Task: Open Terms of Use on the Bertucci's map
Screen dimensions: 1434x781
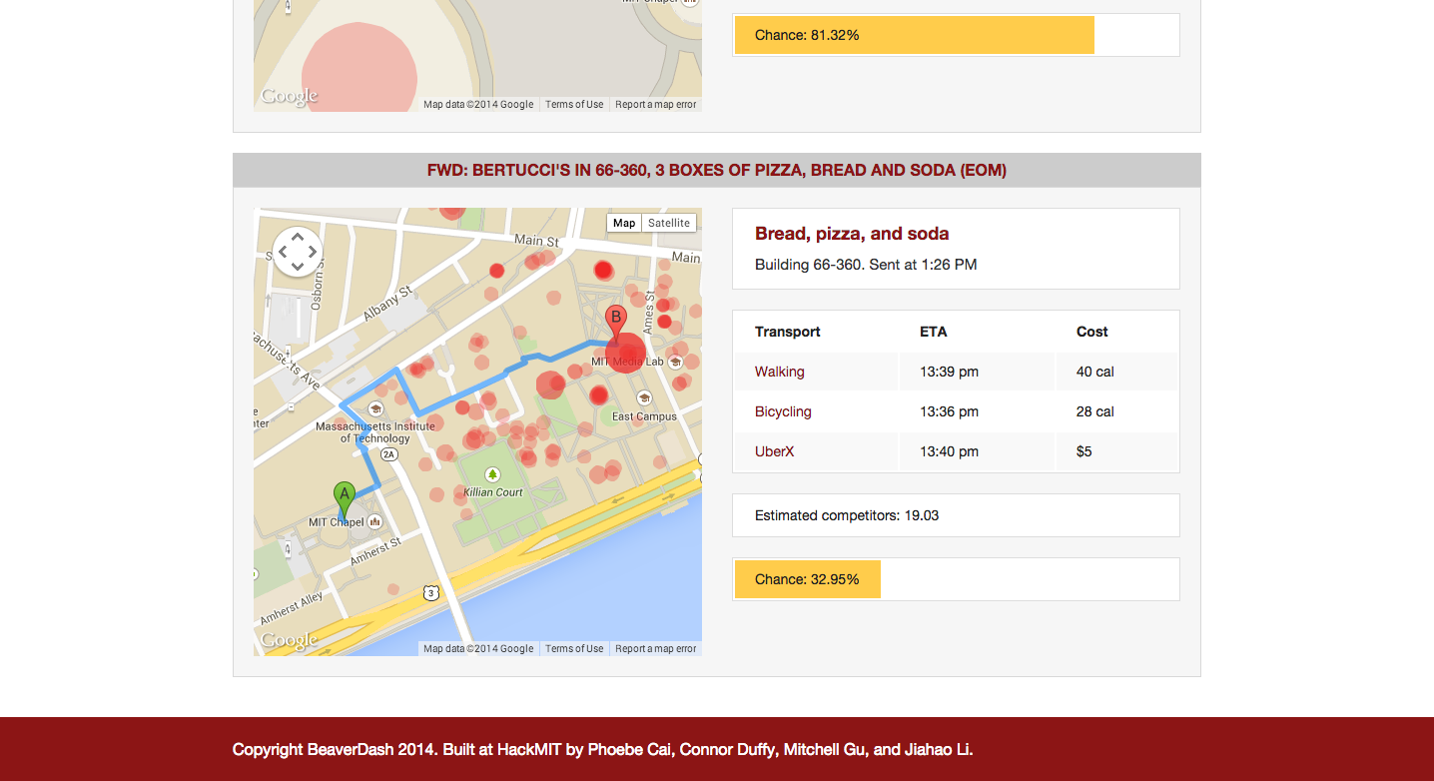Action: pyautogui.click(x=574, y=648)
